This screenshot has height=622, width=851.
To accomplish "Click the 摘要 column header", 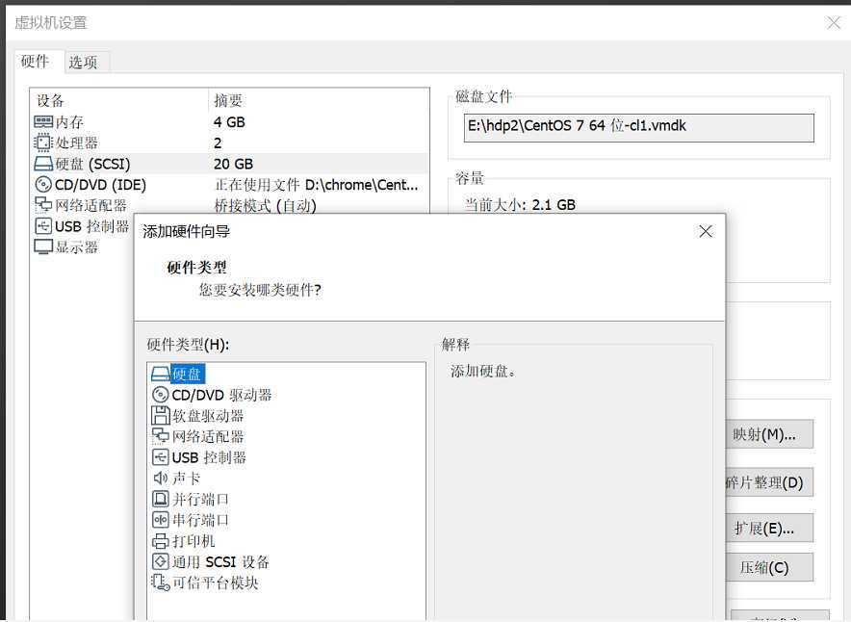I will (228, 100).
